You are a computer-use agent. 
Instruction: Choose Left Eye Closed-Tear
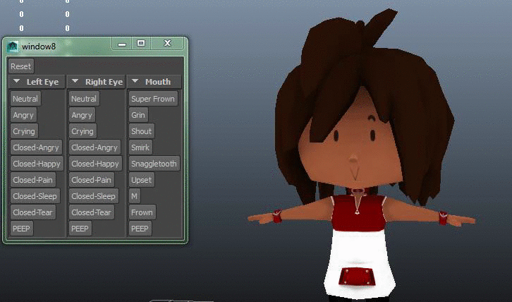[33, 212]
